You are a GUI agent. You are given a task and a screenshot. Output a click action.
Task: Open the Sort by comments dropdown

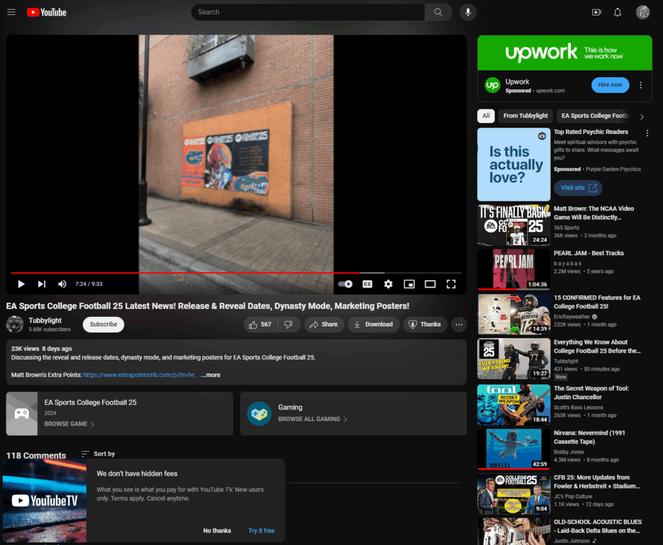98,454
